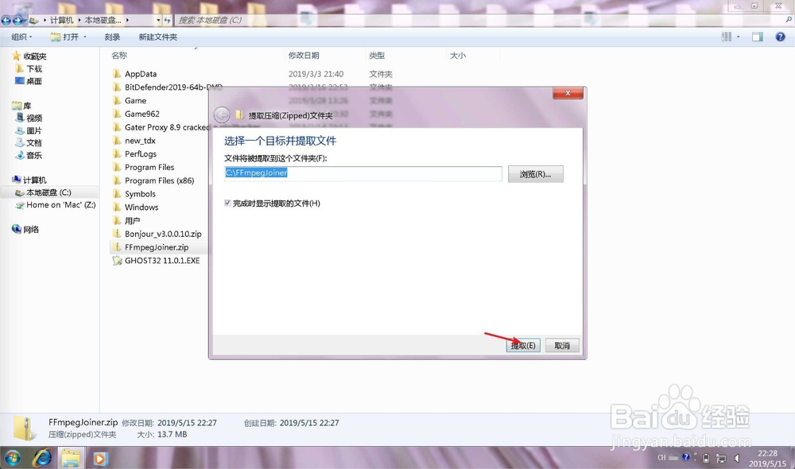This screenshot has height=469, width=795.
Task: Select the Symbols folder icon
Action: [117, 194]
